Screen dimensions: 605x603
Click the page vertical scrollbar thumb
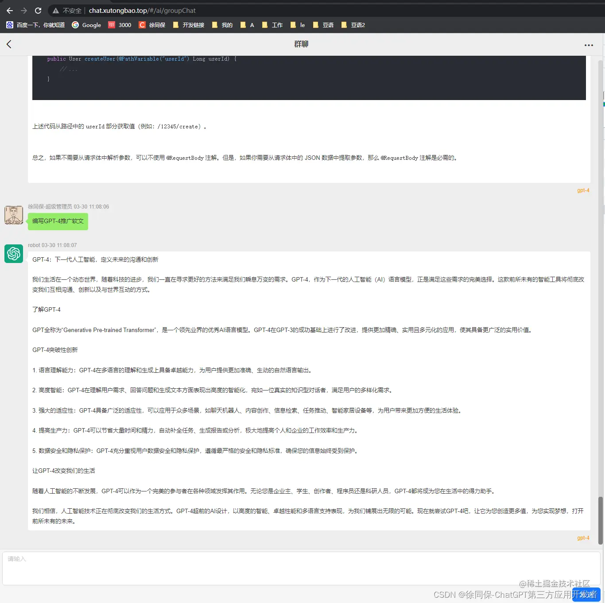601,520
